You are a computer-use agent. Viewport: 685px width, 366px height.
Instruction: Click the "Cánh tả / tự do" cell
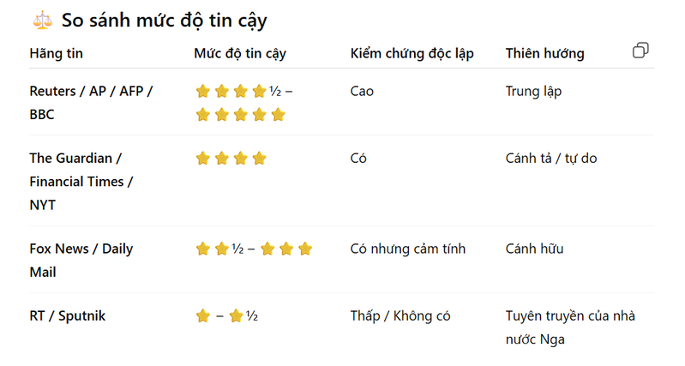(551, 159)
